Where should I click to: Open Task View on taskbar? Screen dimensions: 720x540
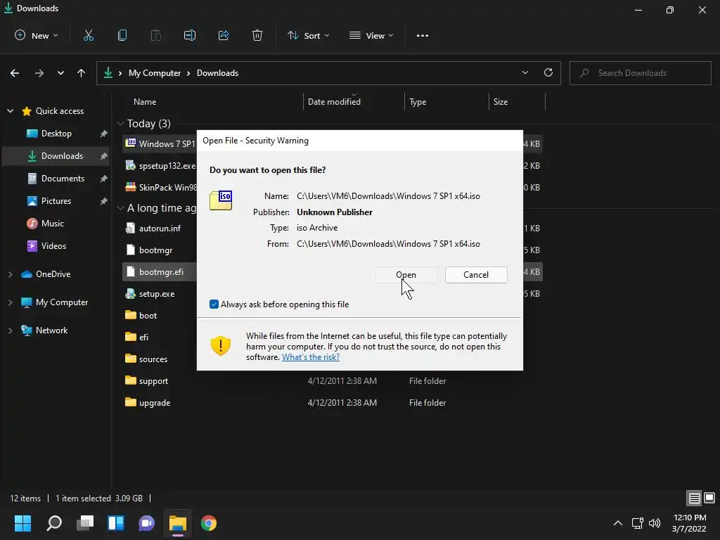[85, 523]
